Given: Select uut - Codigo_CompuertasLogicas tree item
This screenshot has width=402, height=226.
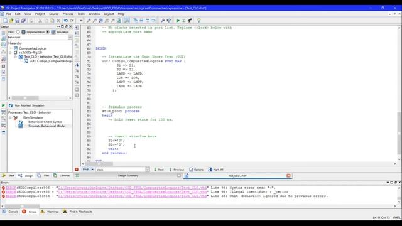Looking at the screenshot, I should tap(50, 61).
